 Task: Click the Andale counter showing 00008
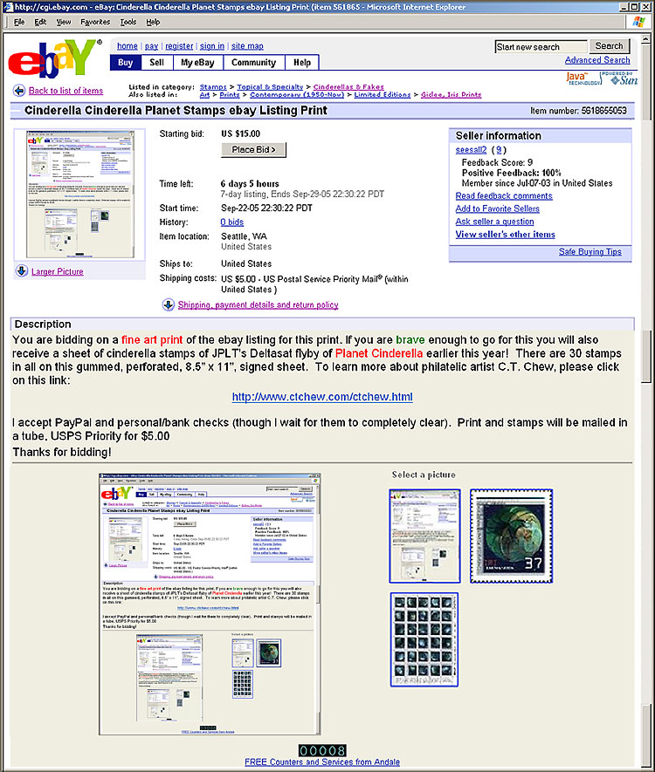point(322,750)
